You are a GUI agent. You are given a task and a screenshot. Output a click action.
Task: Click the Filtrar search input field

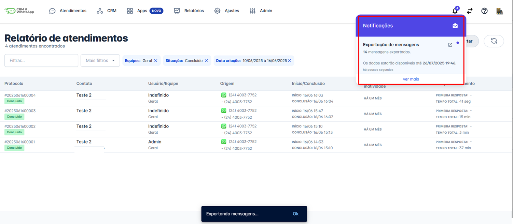[41, 61]
